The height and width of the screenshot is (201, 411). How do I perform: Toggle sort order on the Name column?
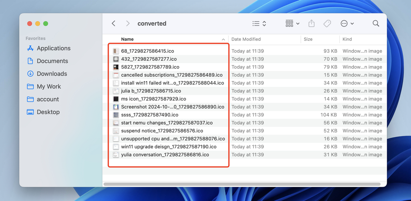pos(127,39)
